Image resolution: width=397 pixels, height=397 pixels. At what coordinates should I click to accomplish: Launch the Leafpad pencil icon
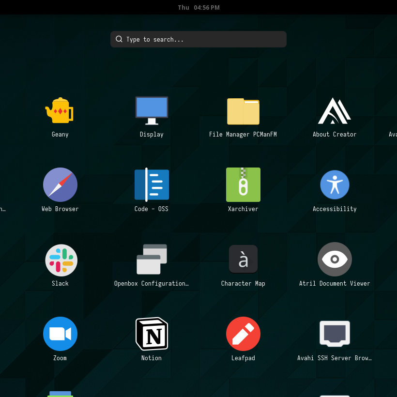click(x=243, y=334)
